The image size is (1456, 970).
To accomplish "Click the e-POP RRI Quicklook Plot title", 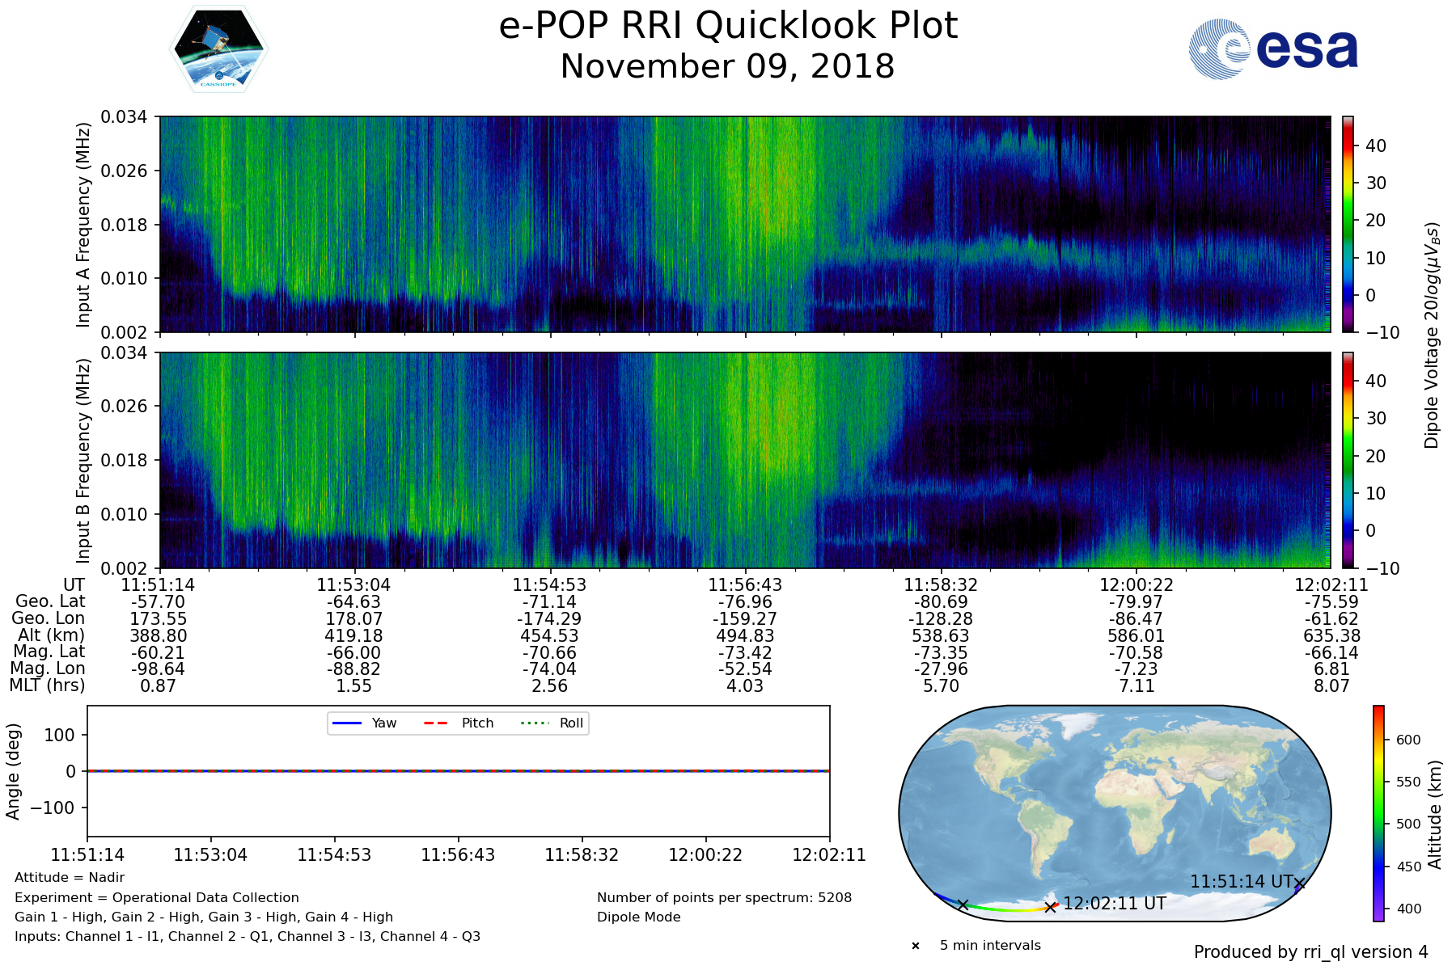I will [728, 26].
